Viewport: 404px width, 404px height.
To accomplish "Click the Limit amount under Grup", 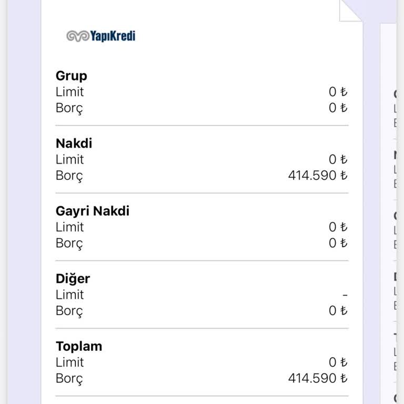I will (x=338, y=92).
